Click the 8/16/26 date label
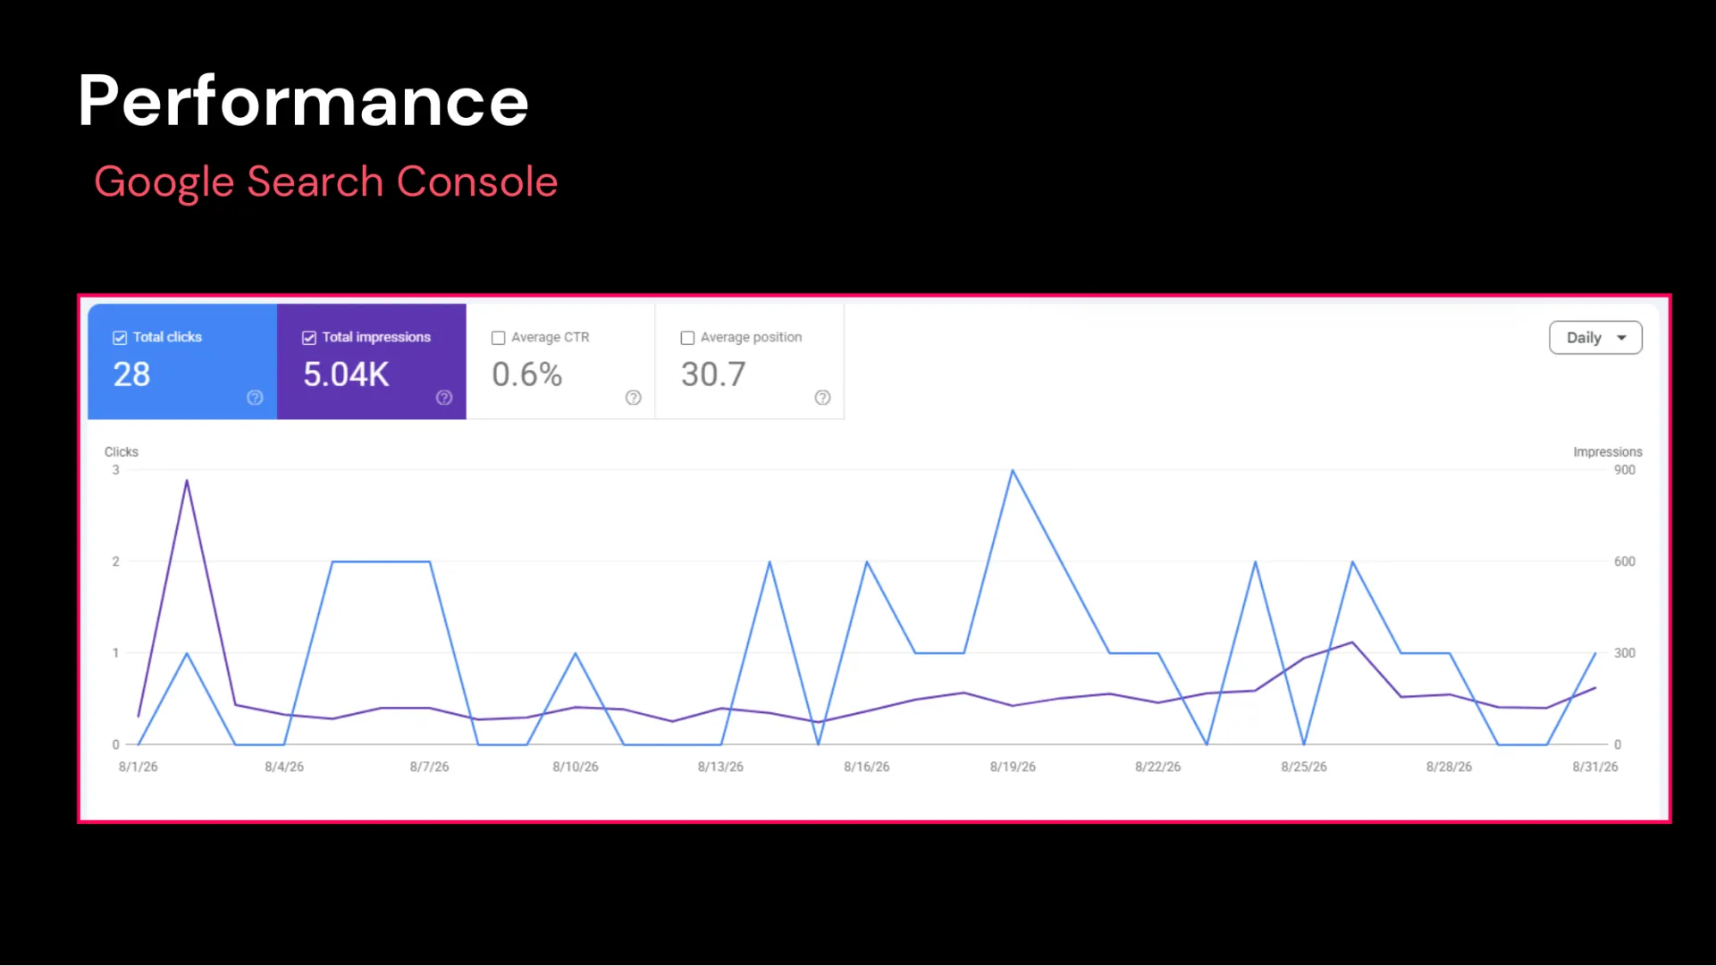 click(x=867, y=767)
